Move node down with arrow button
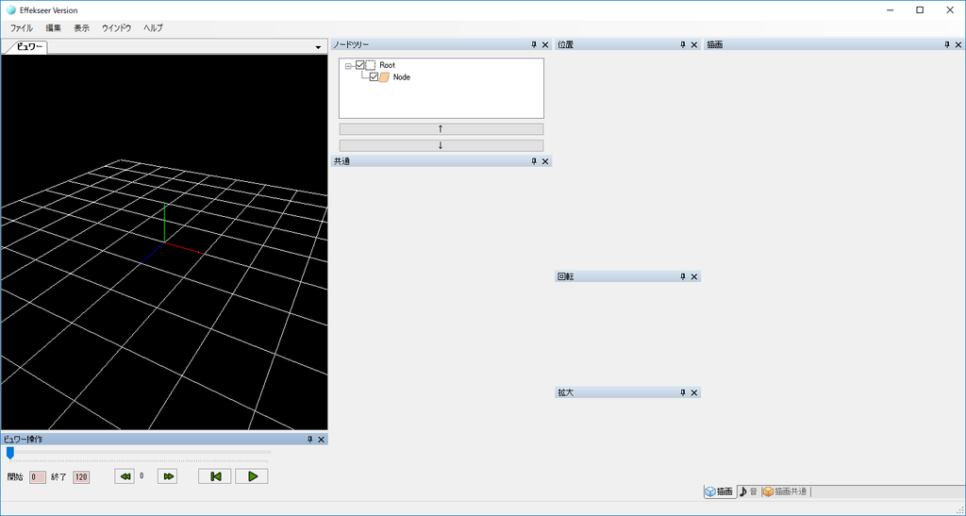 pyautogui.click(x=441, y=145)
